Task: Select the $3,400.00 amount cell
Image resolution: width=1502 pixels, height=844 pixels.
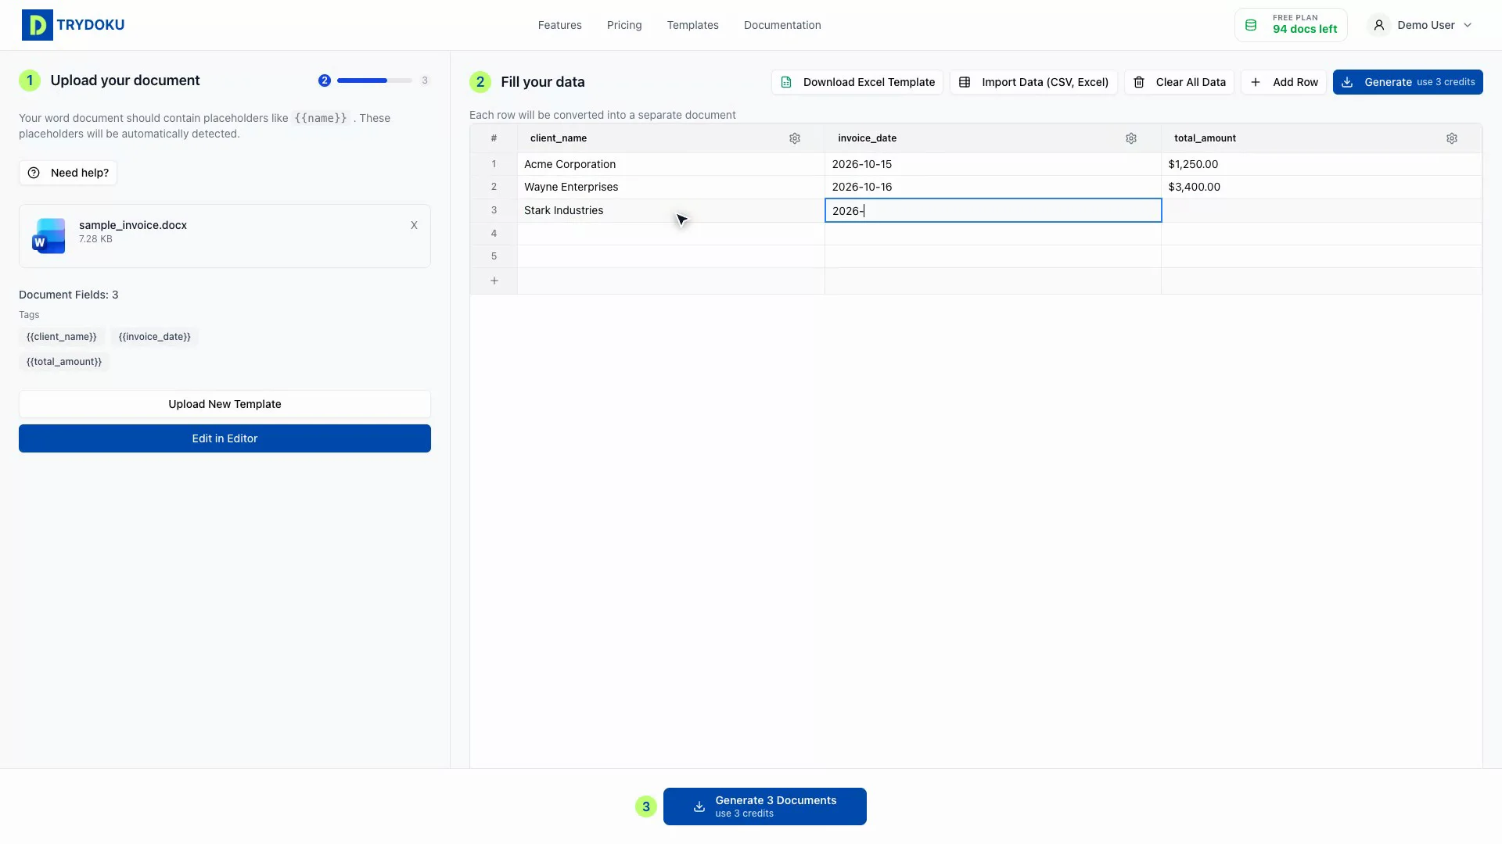Action: (1321, 187)
